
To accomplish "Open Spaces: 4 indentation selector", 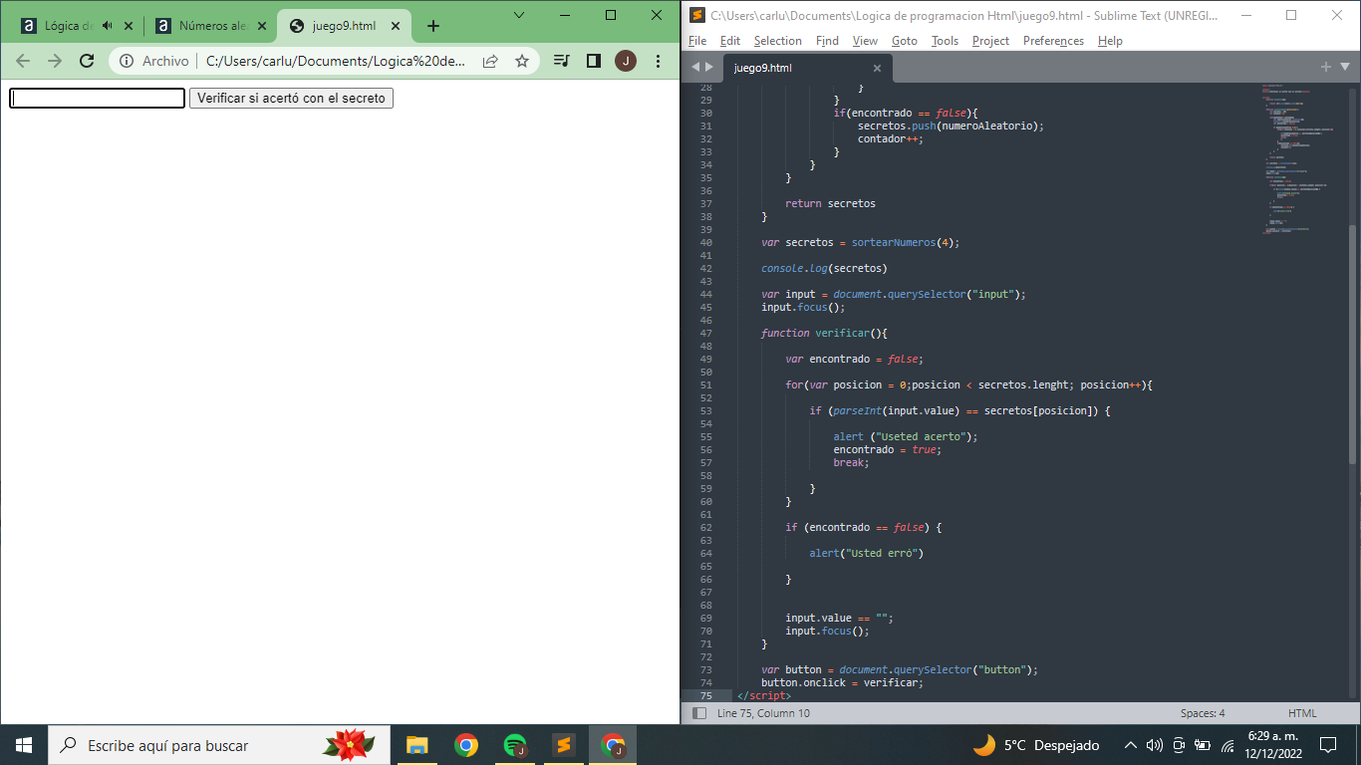I will [1203, 713].
